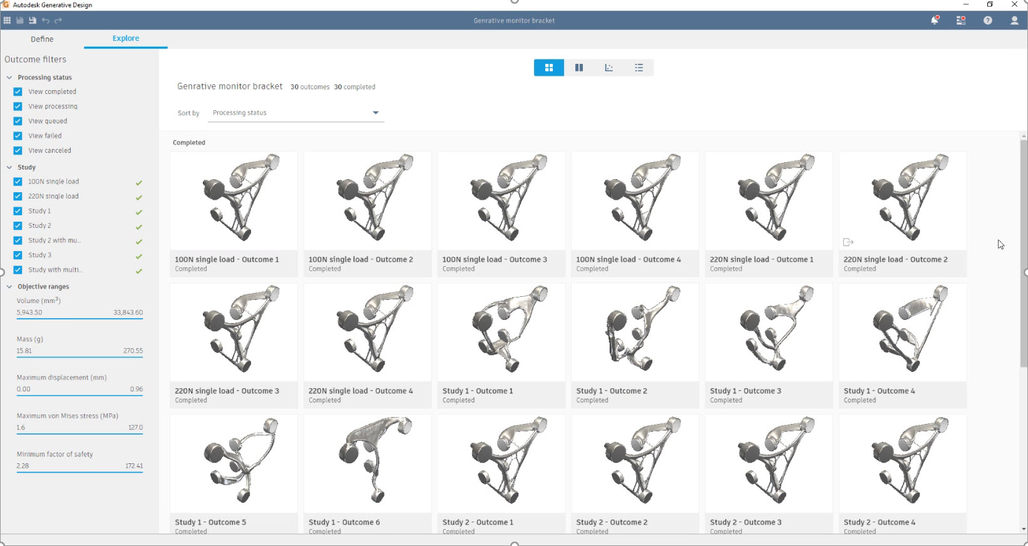Click green checkmark beside Study 3
Viewport: 1028px width, 546px height.
pyautogui.click(x=139, y=256)
